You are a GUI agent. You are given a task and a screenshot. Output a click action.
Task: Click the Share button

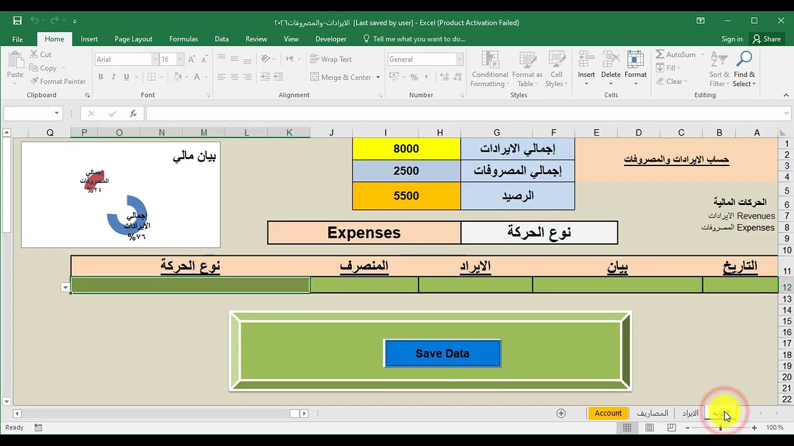[x=767, y=39]
